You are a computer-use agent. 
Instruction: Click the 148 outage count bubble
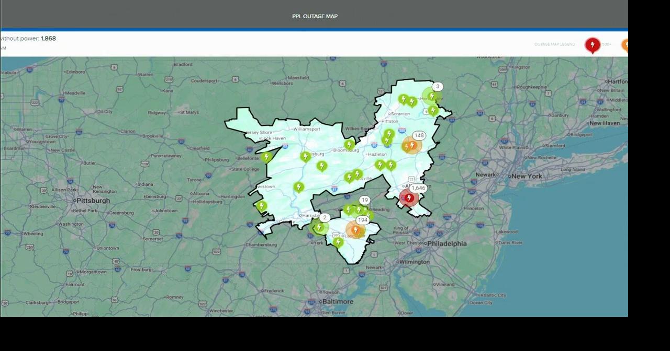pos(419,135)
